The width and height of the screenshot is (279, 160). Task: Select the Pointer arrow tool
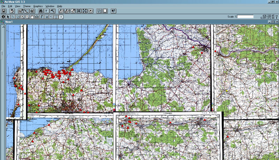8,16
